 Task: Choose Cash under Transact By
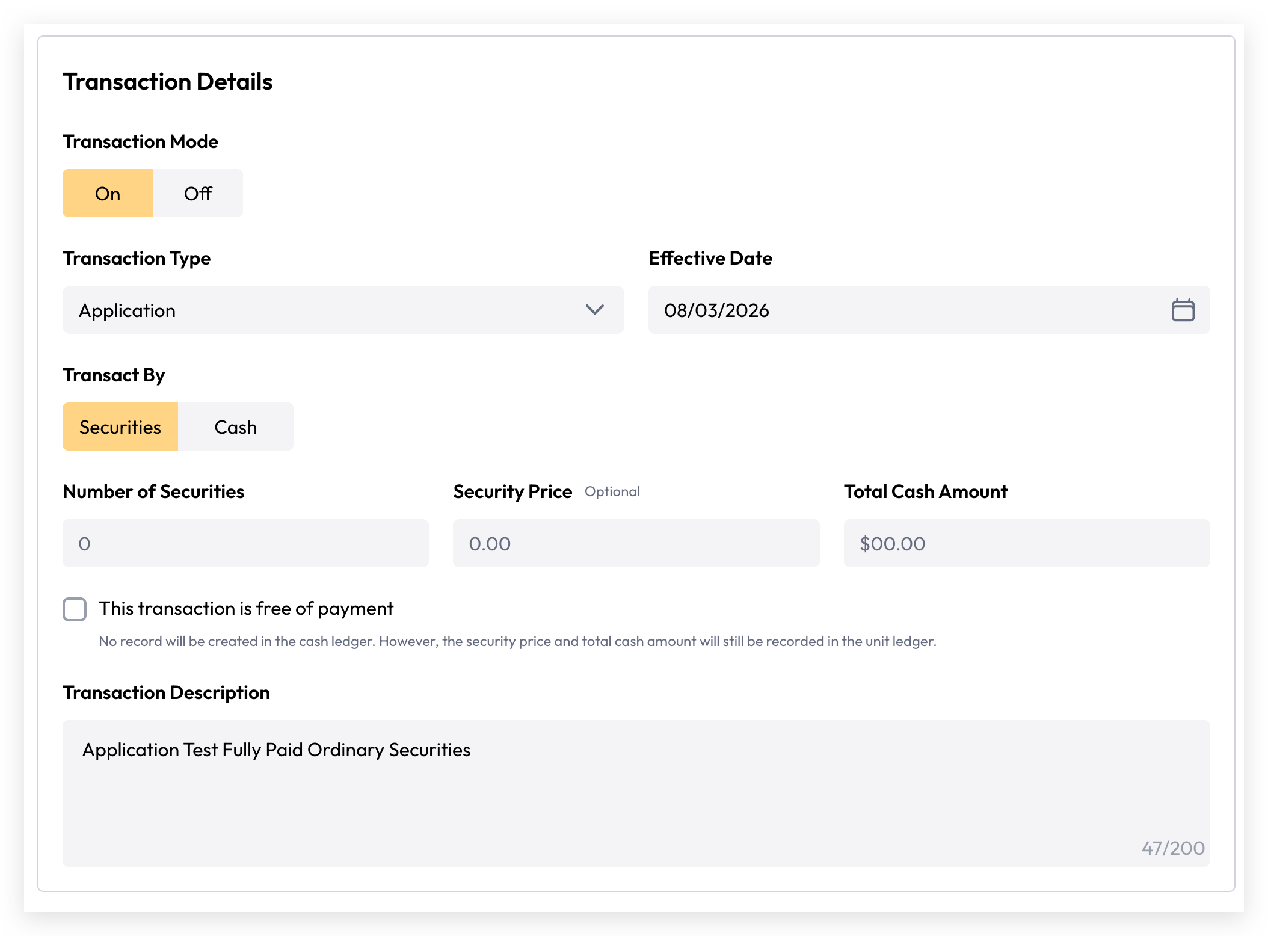[x=236, y=426]
